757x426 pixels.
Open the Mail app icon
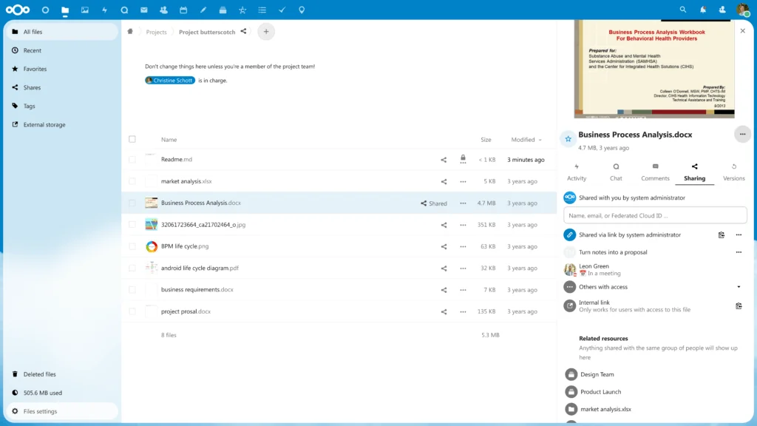coord(144,10)
